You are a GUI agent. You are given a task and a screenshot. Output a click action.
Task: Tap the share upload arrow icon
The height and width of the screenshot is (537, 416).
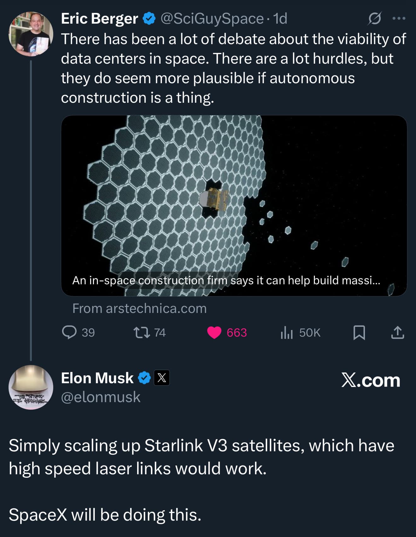[x=397, y=332]
